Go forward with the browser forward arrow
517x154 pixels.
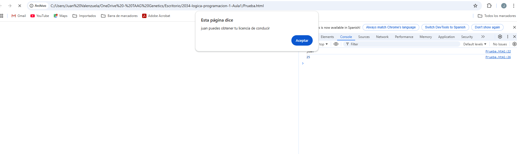10,6
